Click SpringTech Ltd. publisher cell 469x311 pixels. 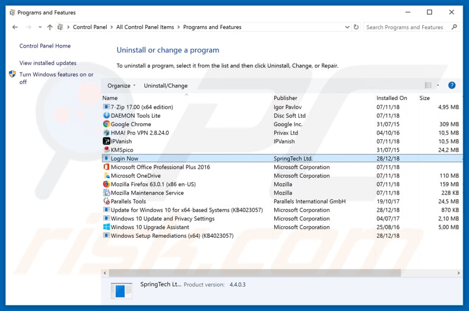[293, 159]
